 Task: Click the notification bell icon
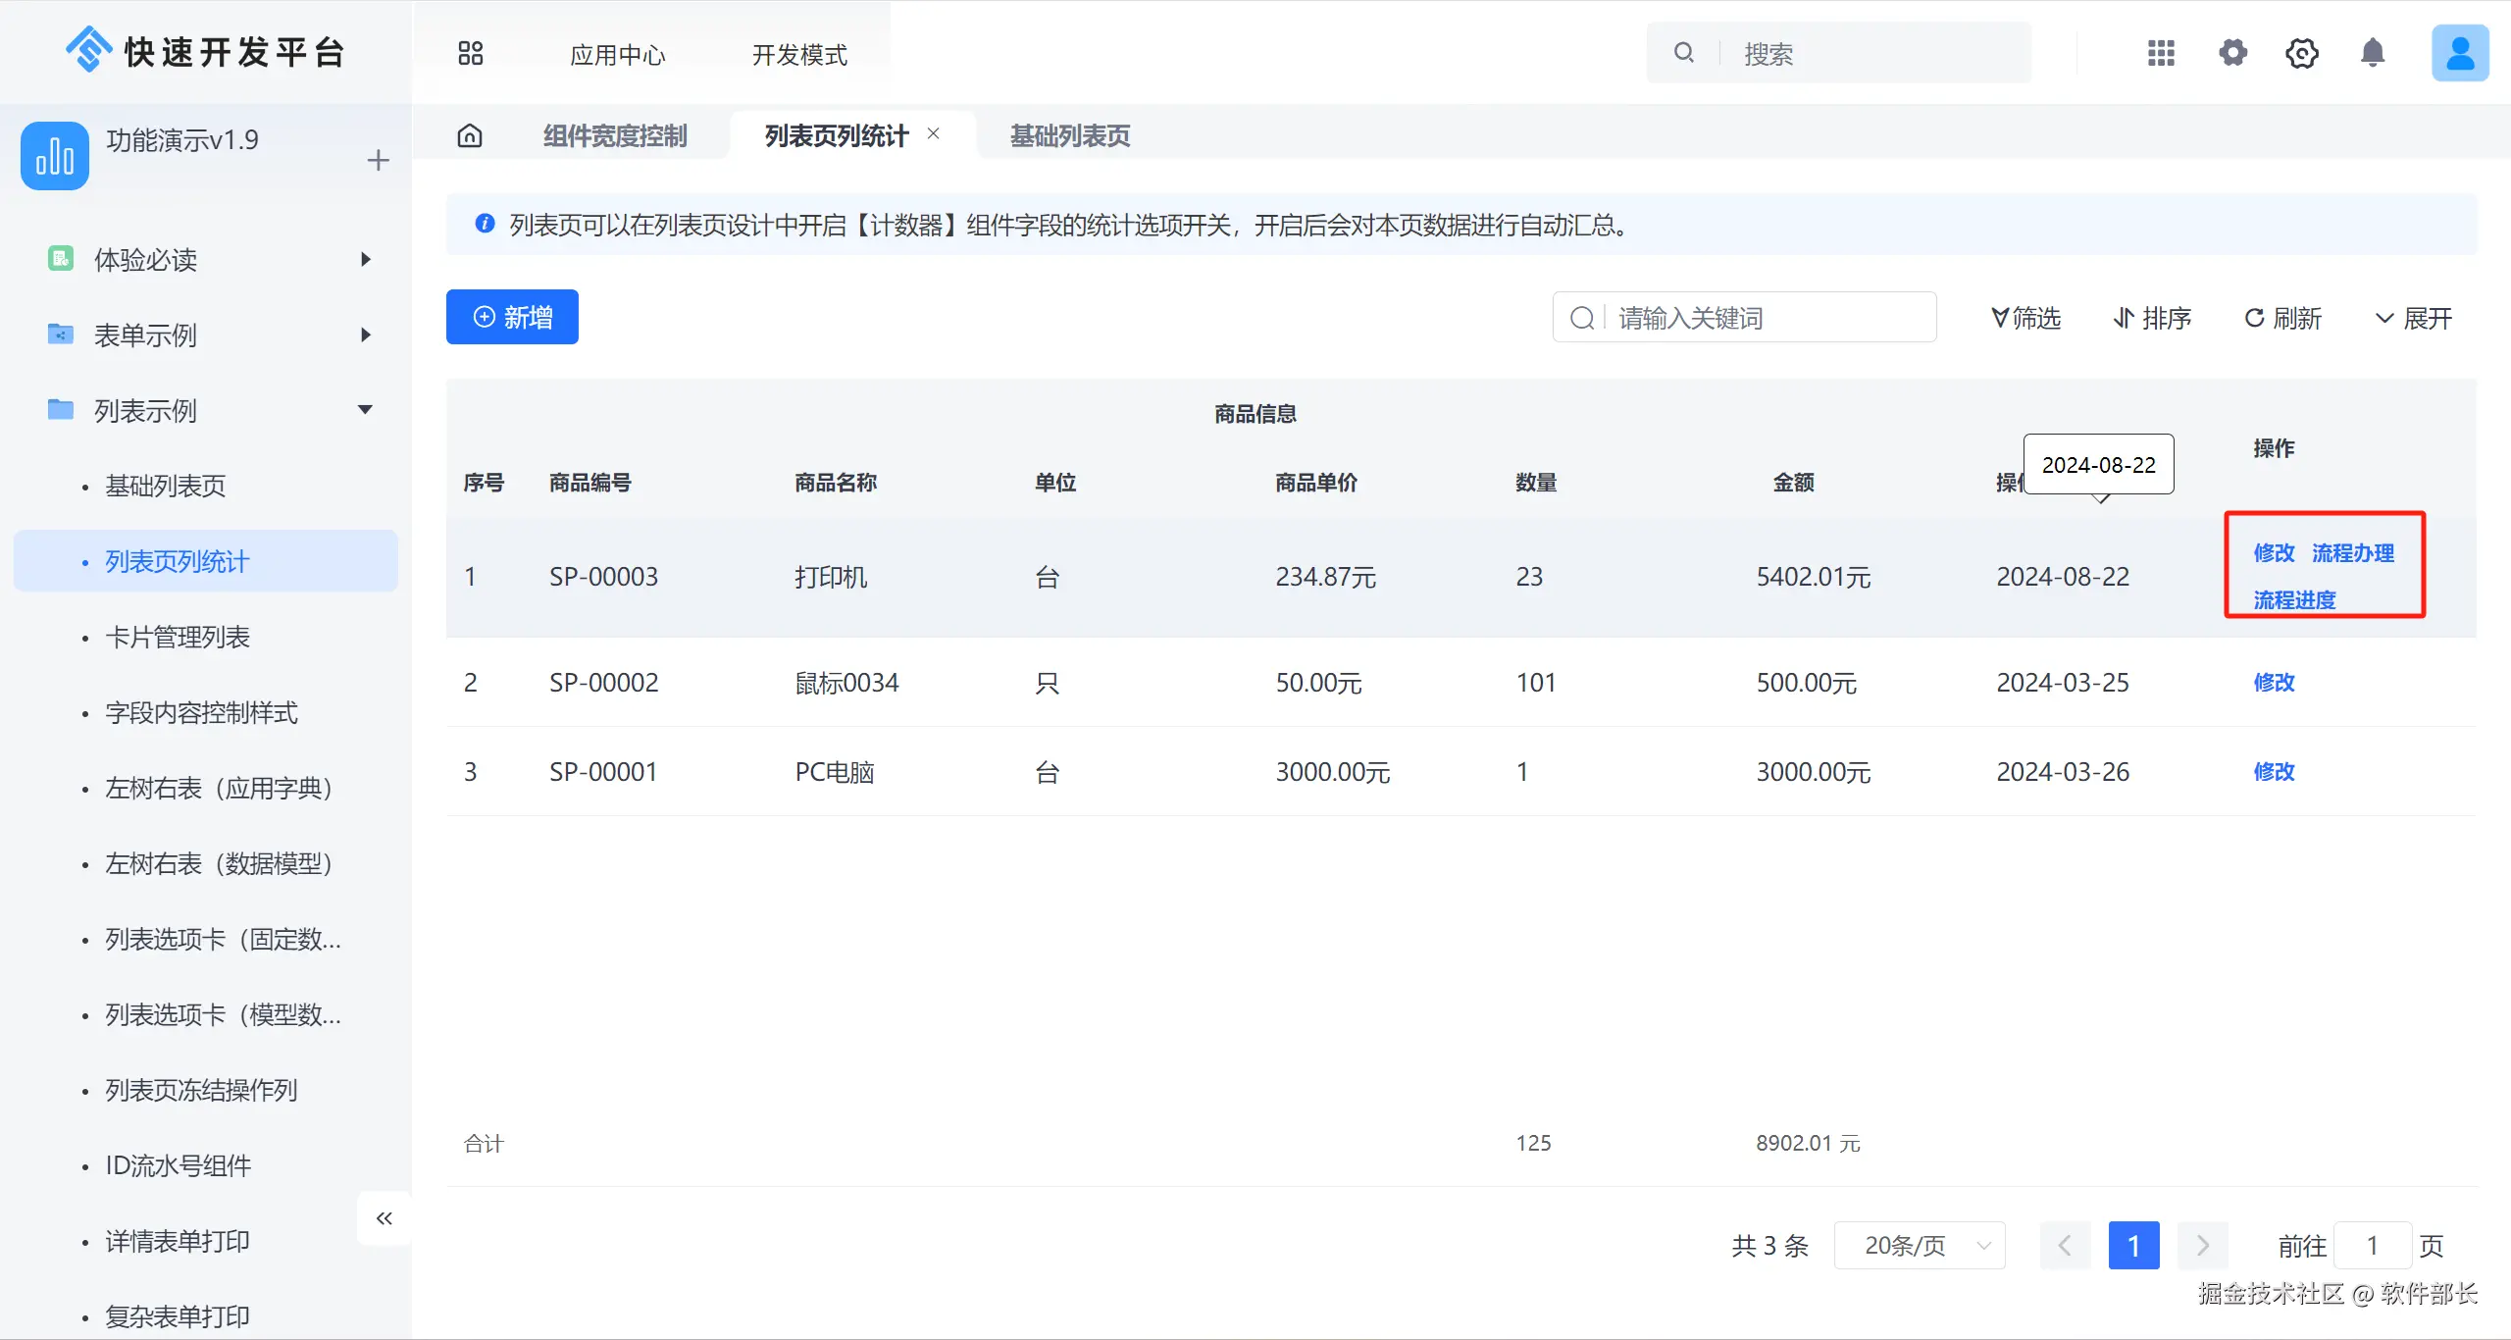click(2372, 53)
